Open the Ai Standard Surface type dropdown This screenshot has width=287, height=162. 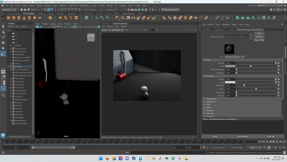pyautogui.click(x=235, y=57)
